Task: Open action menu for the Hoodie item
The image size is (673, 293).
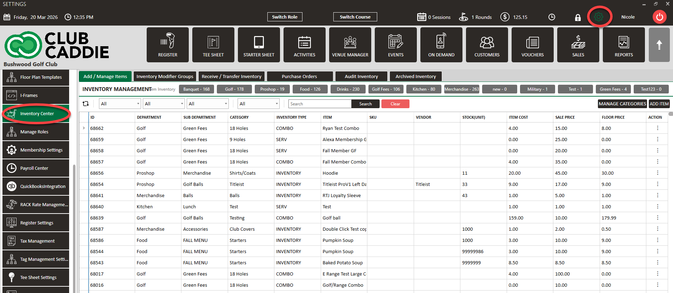Action: tap(658, 173)
